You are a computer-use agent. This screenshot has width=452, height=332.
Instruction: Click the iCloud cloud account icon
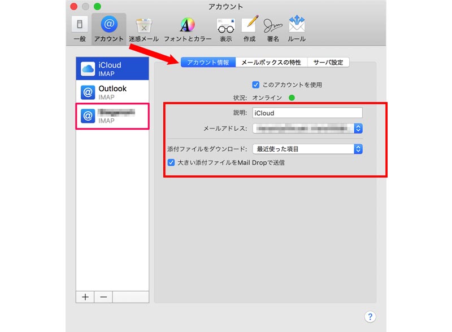88,69
